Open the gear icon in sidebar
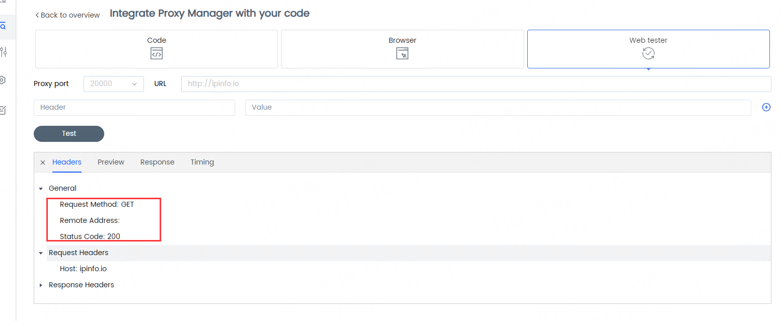781x321 pixels. 3,81
